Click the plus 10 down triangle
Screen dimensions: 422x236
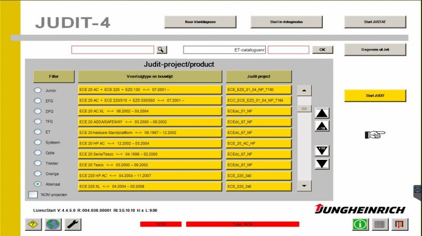click(x=322, y=151)
